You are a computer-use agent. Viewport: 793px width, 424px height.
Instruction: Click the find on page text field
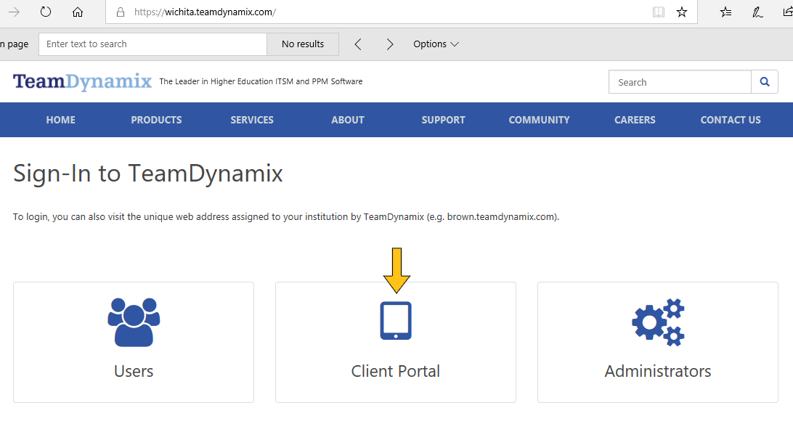pos(152,44)
